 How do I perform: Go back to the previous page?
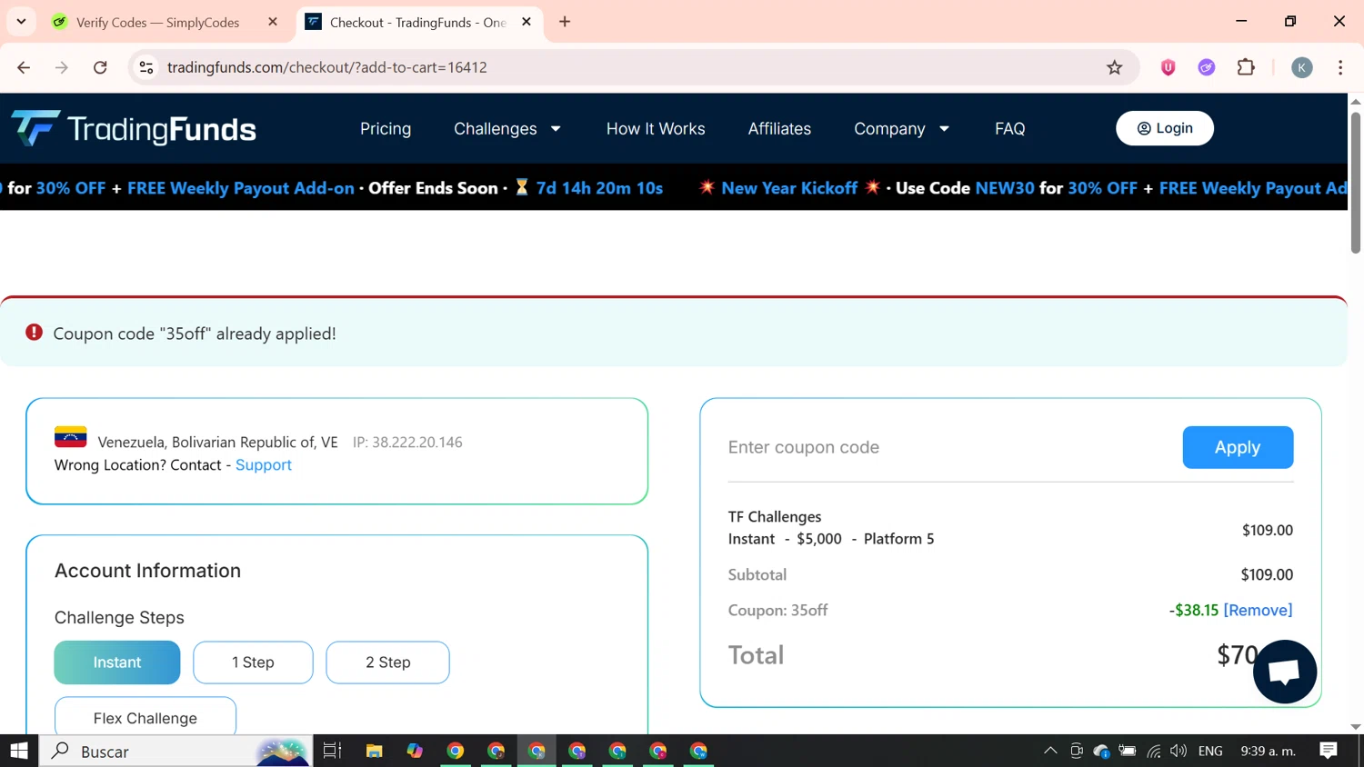tap(24, 67)
